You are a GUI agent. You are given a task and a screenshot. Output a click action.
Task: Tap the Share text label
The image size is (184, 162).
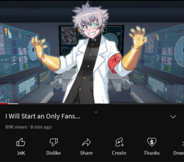(x=86, y=153)
